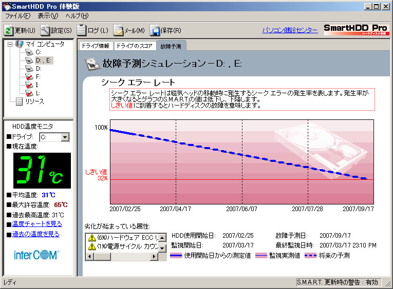
Task: Click the 2007/04/17 axis date label
Action: (176, 209)
